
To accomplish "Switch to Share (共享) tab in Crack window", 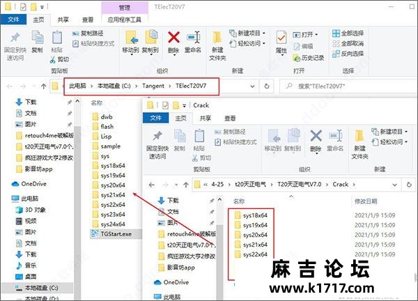I will [206, 118].
